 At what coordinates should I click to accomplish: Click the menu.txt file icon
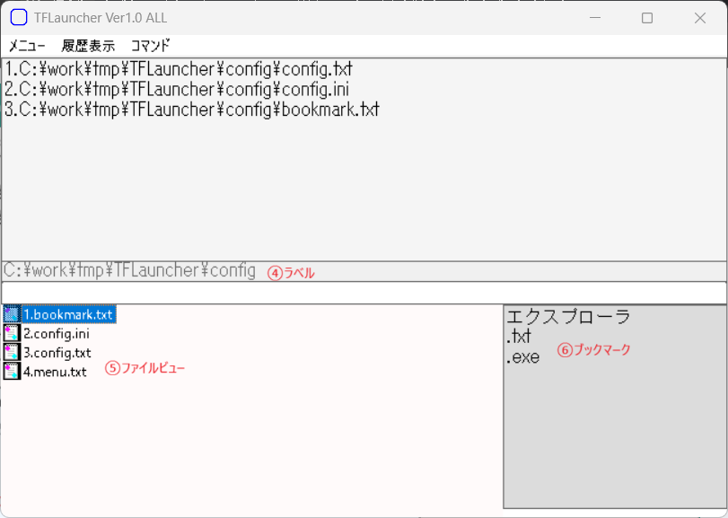(x=12, y=371)
